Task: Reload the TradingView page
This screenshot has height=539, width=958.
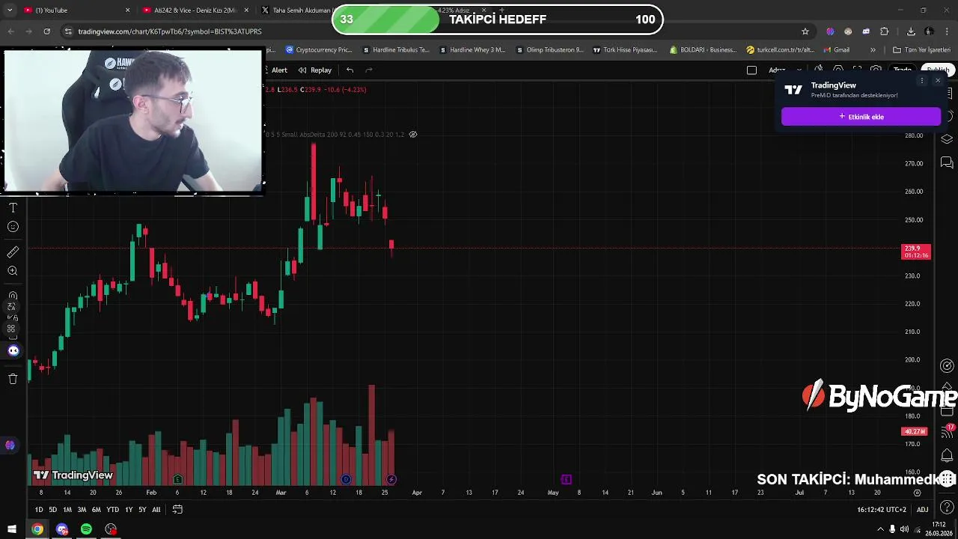Action: tap(46, 31)
